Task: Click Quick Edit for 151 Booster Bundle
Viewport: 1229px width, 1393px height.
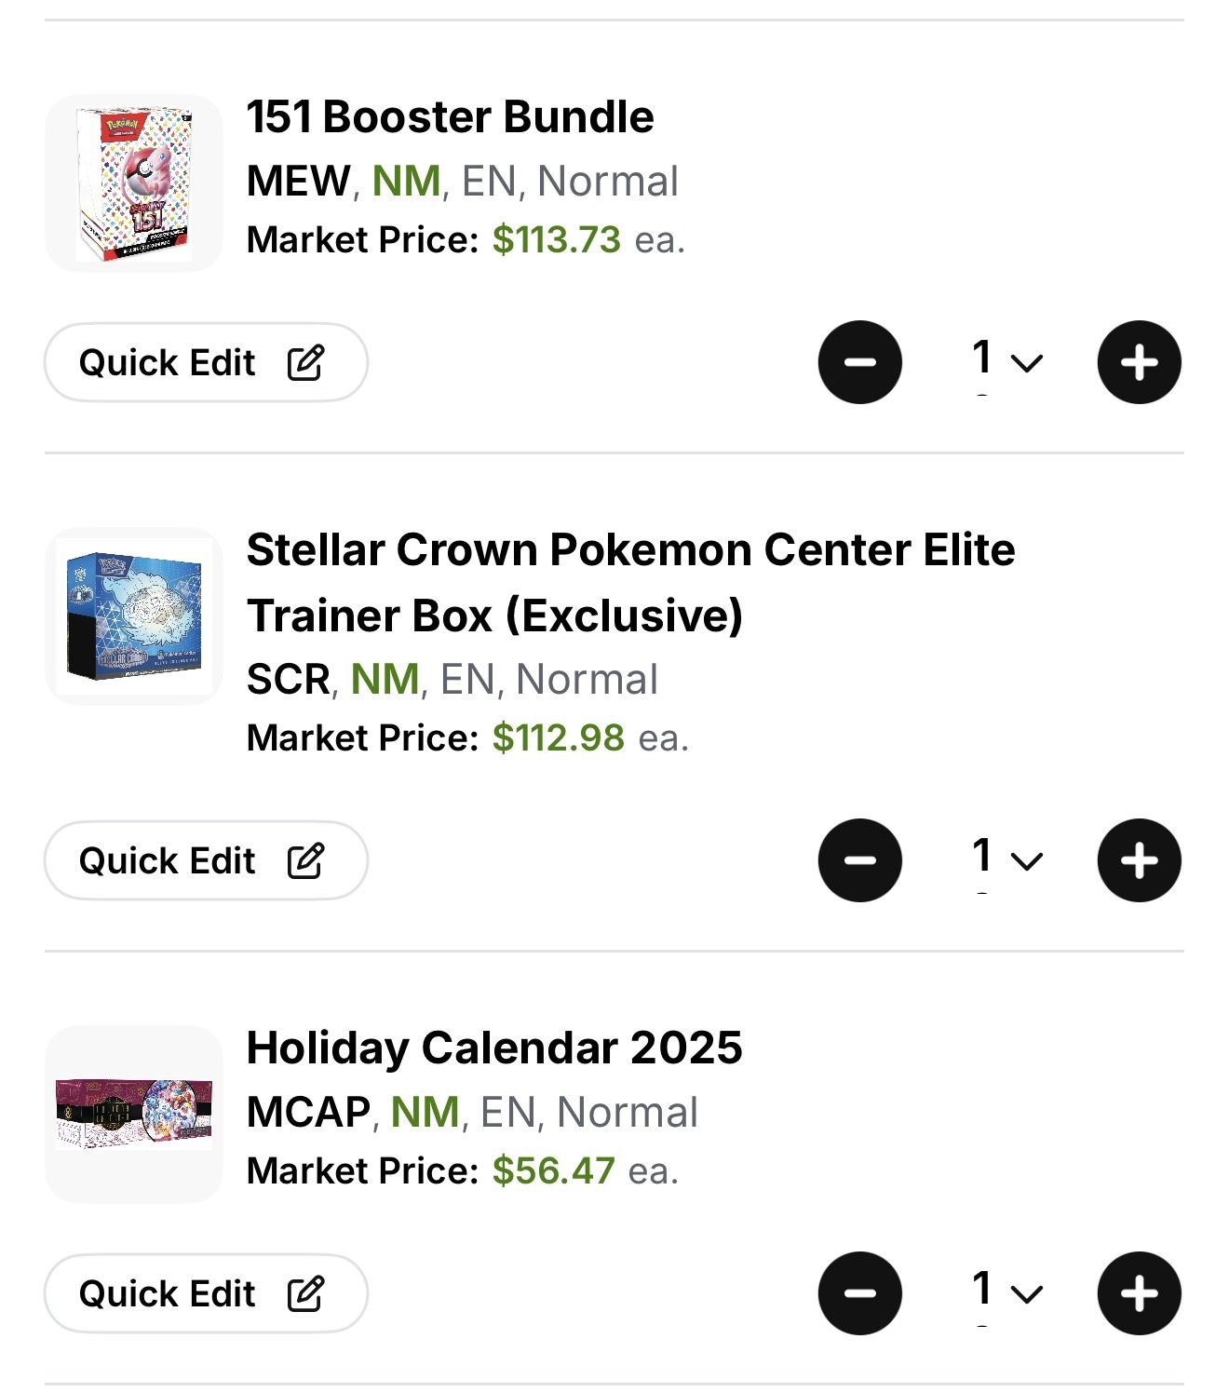Action: [206, 362]
